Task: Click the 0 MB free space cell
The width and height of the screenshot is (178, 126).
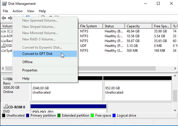Action: click(x=158, y=46)
